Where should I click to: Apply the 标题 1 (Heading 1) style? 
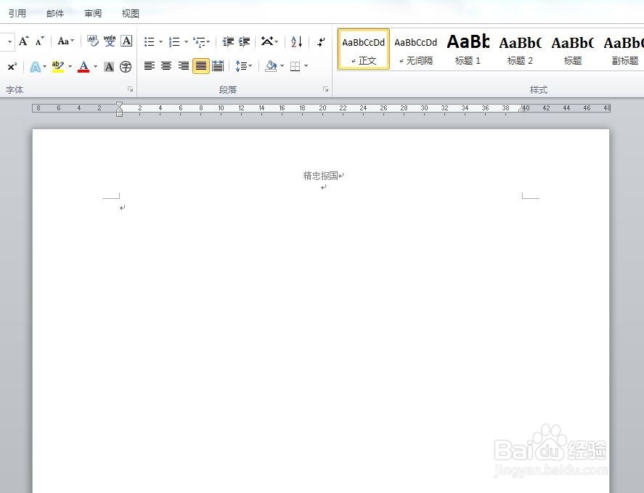(x=468, y=49)
